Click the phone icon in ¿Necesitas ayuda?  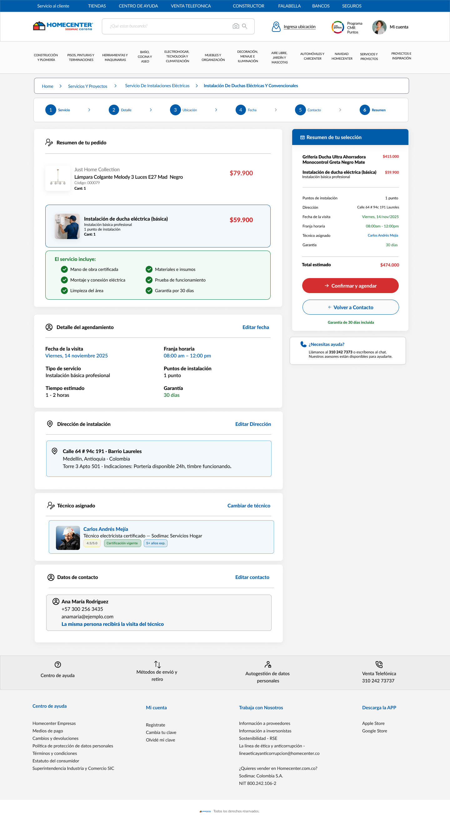tap(303, 344)
